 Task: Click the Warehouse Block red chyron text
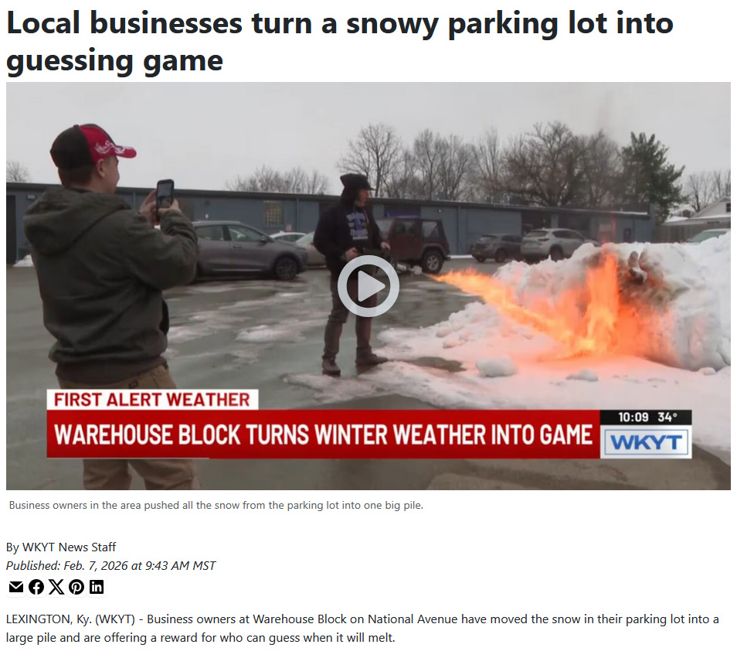pyautogui.click(x=323, y=434)
